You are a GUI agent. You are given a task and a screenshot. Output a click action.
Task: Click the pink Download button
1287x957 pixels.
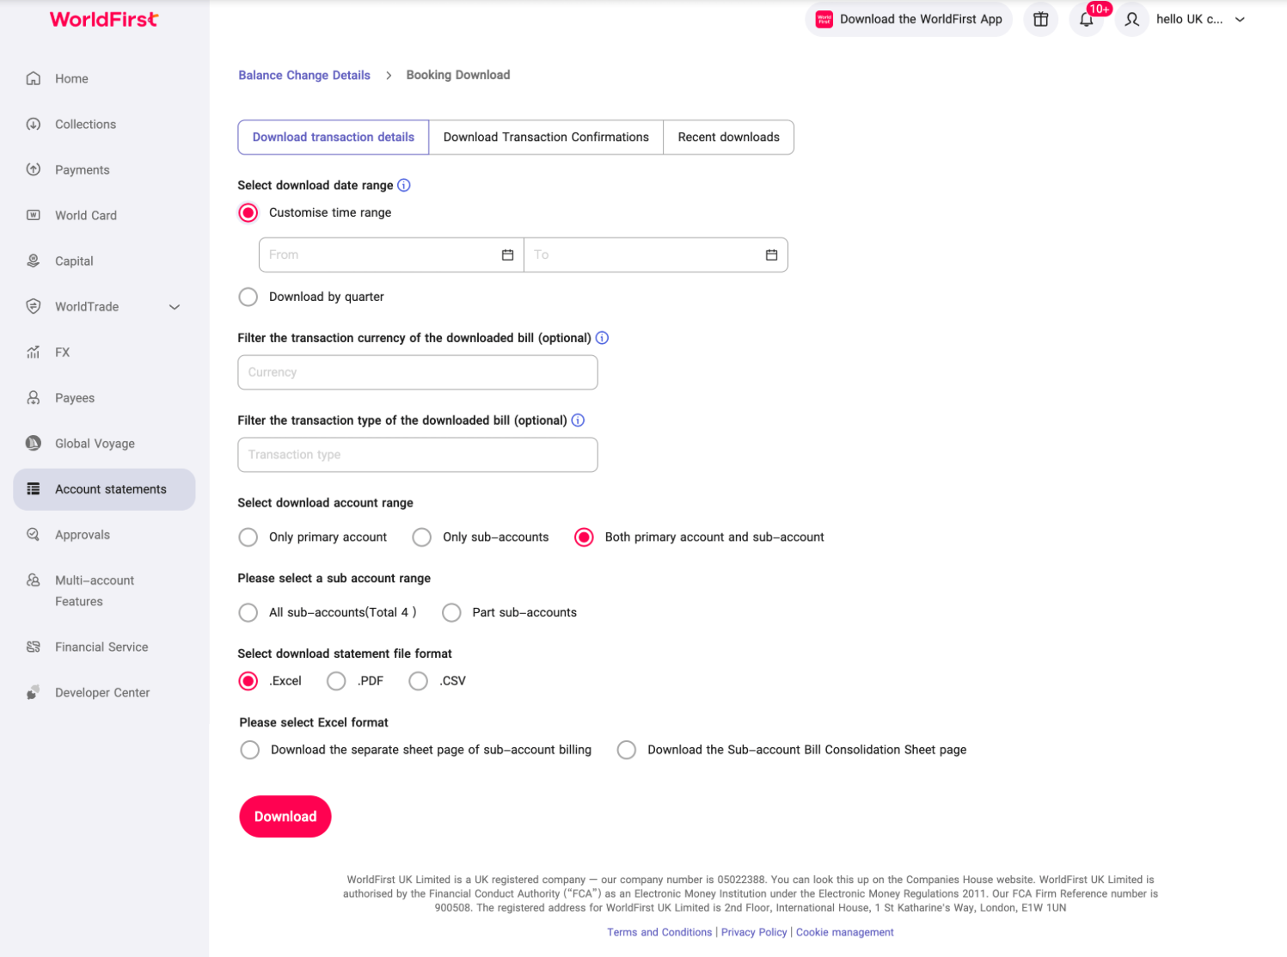point(285,817)
